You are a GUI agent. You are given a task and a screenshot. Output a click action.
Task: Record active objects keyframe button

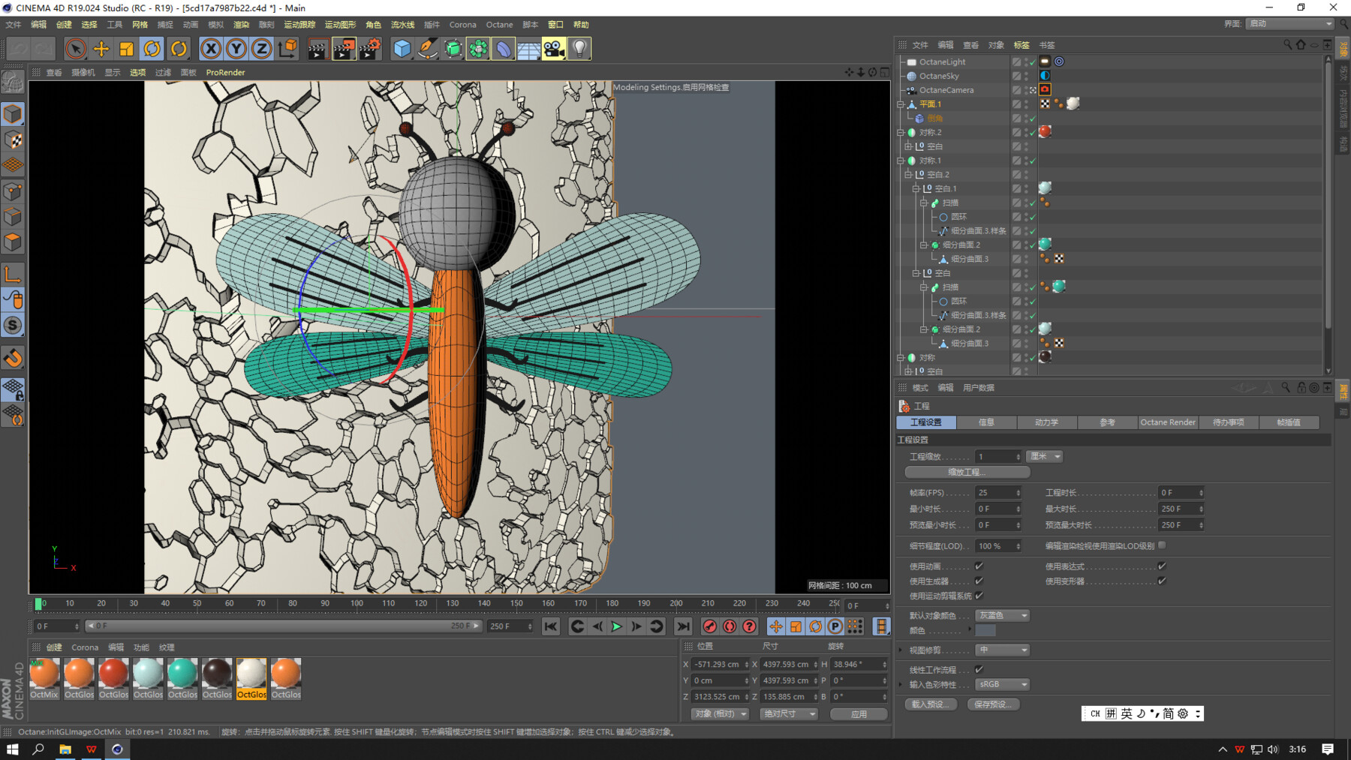[709, 626]
